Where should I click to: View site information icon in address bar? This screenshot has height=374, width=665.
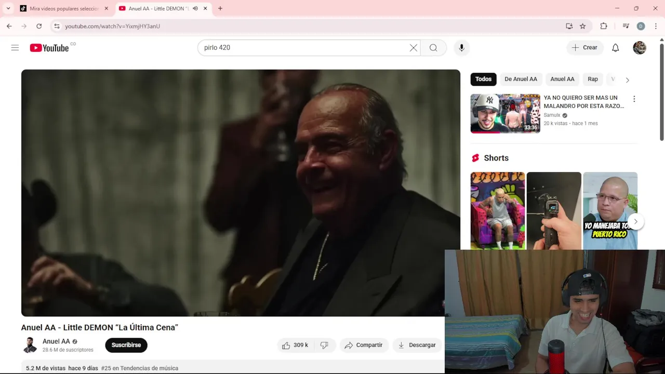coord(57,26)
